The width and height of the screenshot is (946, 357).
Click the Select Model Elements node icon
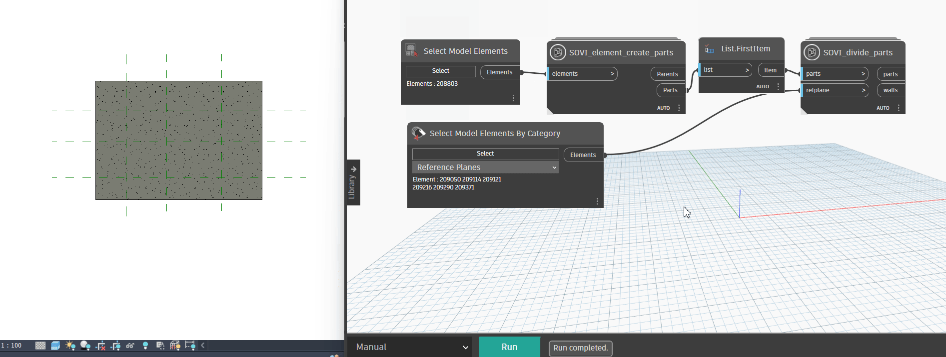click(x=411, y=50)
